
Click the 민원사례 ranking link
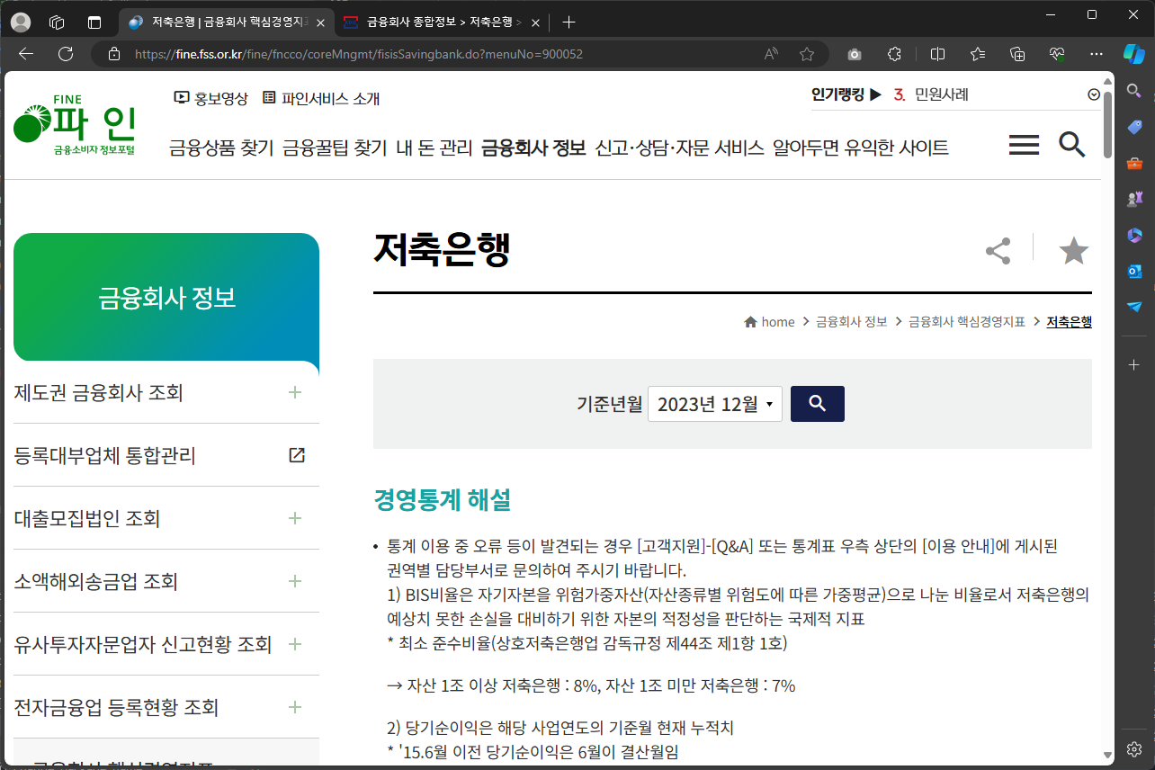(x=941, y=94)
